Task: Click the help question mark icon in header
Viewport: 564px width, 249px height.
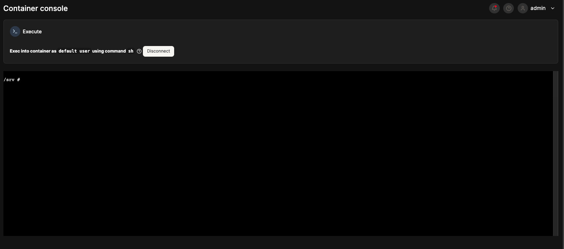Action: pyautogui.click(x=508, y=8)
